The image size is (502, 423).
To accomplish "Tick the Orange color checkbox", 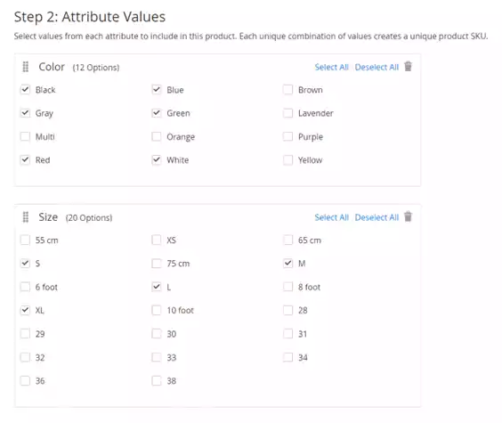I will click(x=157, y=136).
